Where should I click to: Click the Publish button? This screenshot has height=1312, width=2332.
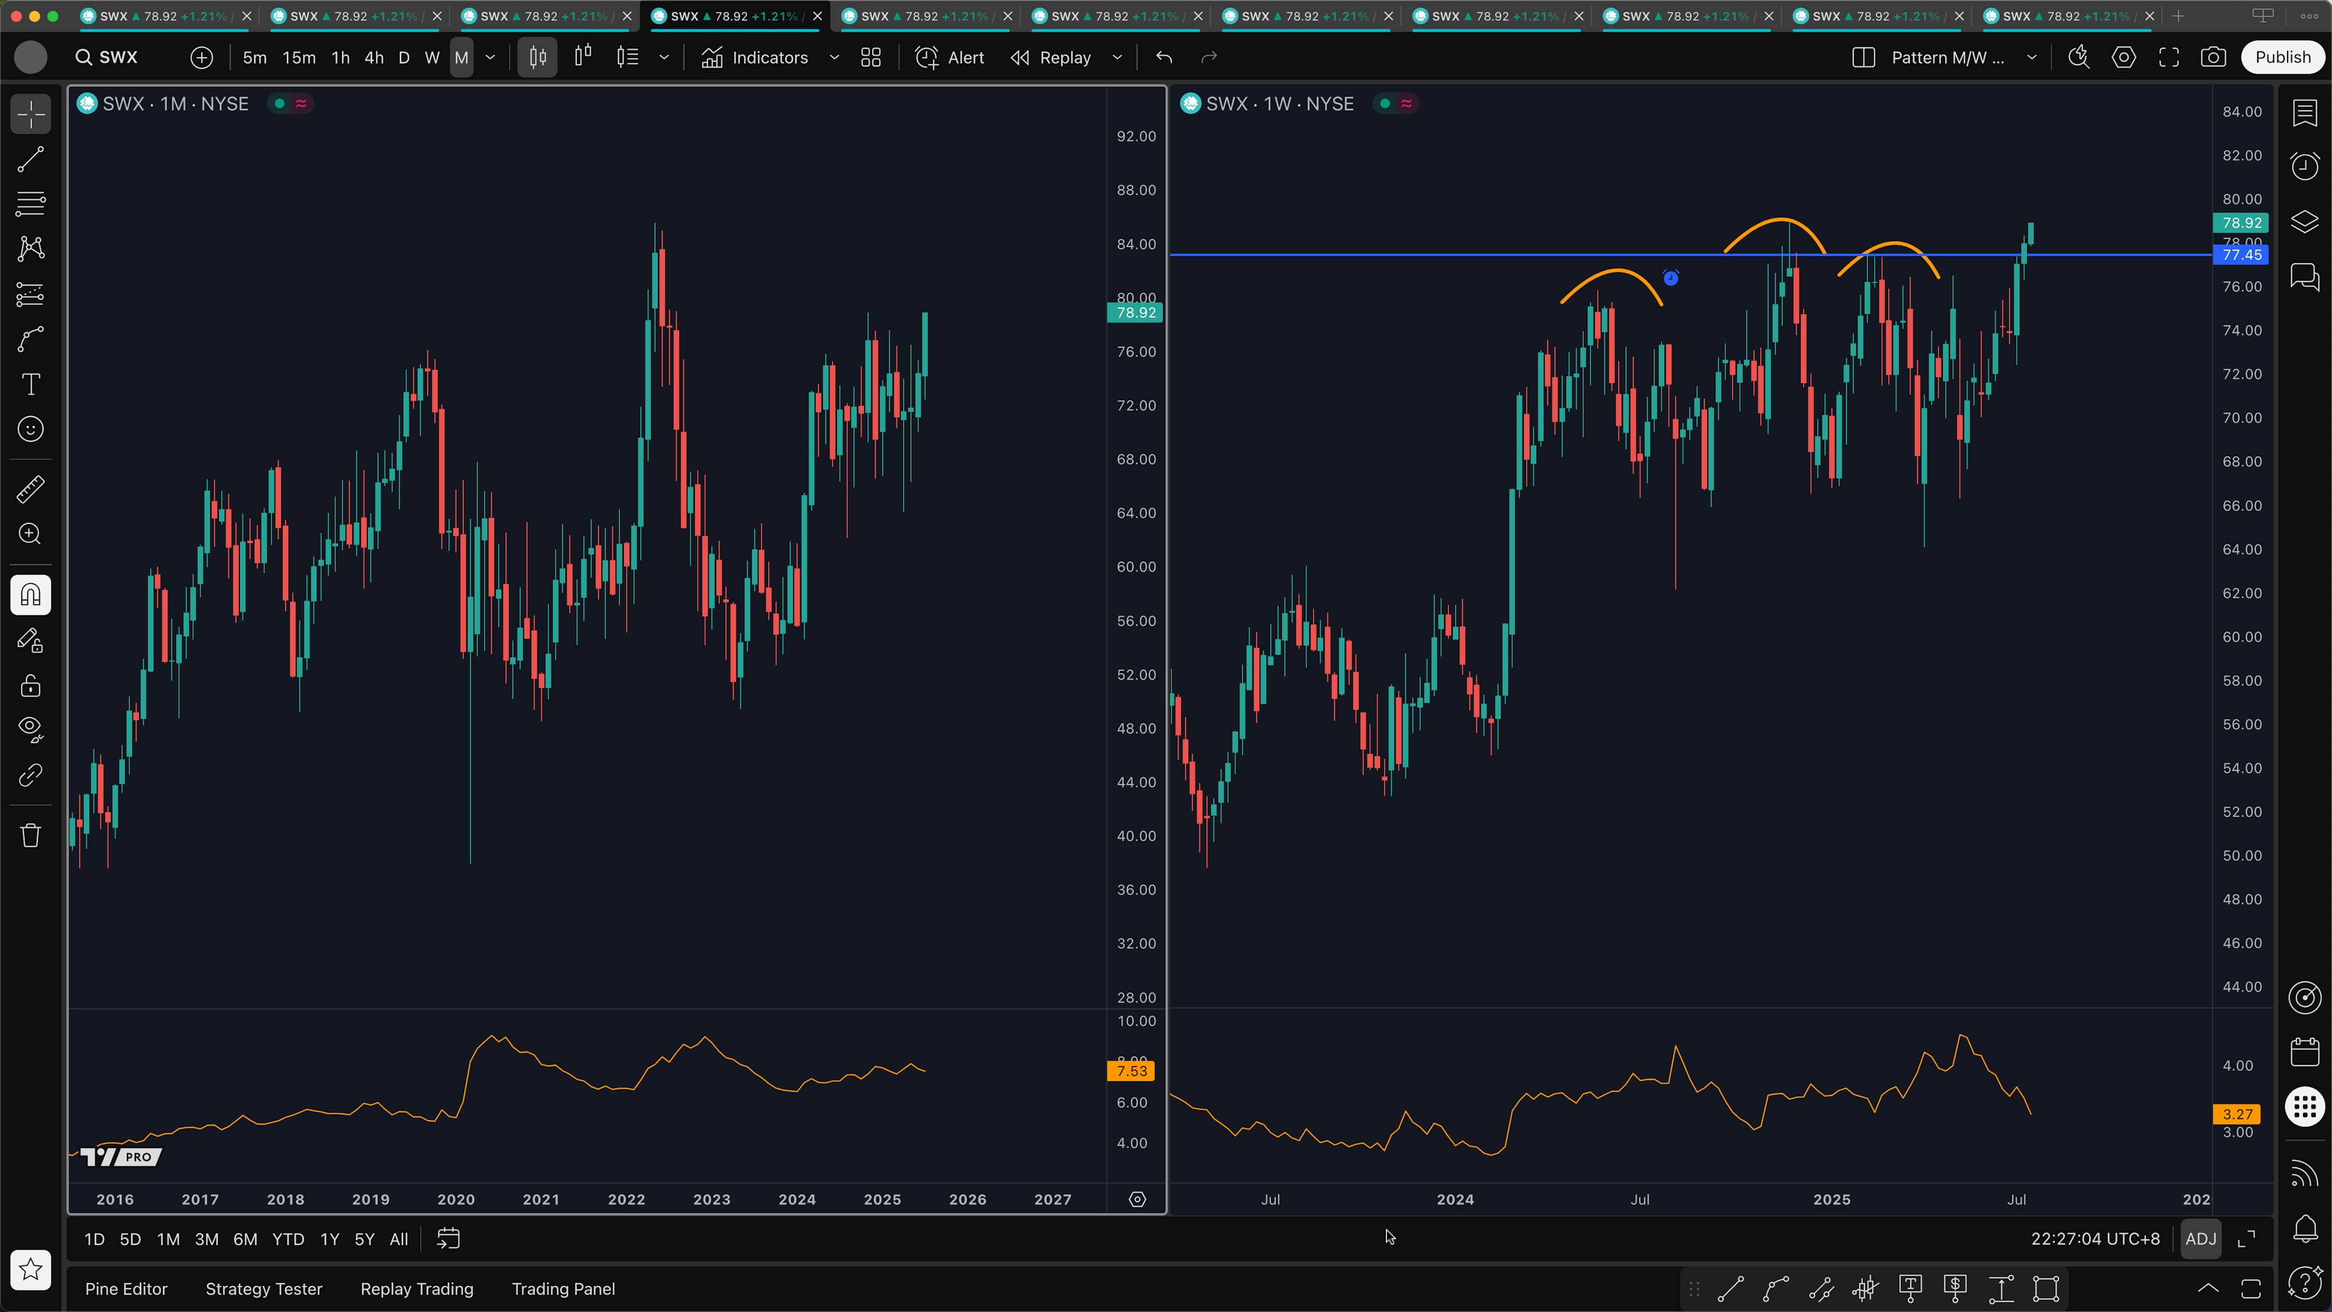(x=2283, y=57)
